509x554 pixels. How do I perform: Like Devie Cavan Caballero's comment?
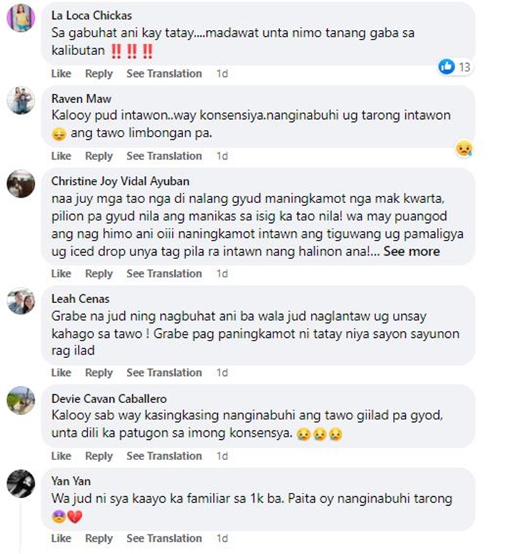tap(61, 456)
